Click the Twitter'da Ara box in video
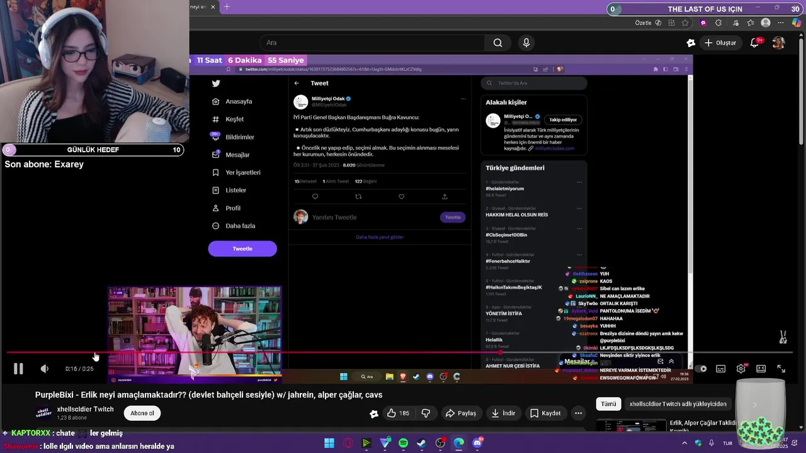The width and height of the screenshot is (806, 453). [534, 83]
